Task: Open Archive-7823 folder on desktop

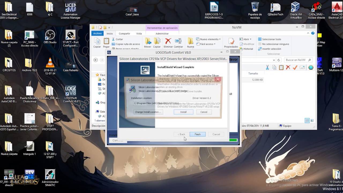Action: [x=29, y=65]
